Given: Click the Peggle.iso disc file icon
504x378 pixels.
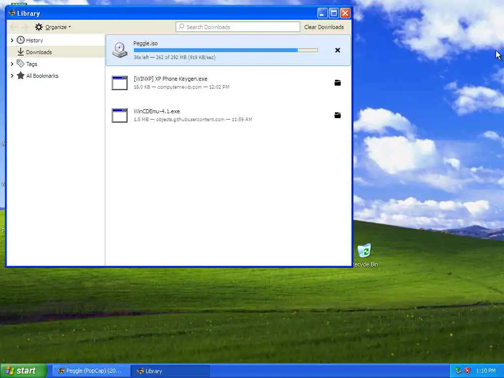Looking at the screenshot, I should [120, 50].
